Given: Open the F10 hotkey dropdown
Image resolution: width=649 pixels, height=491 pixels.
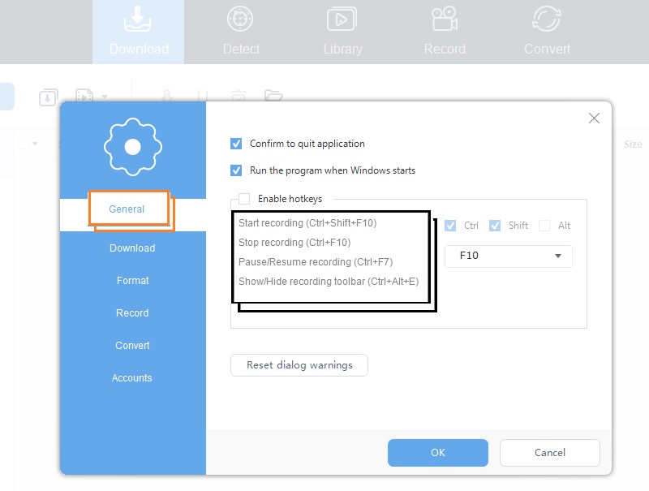Looking at the screenshot, I should click(508, 255).
